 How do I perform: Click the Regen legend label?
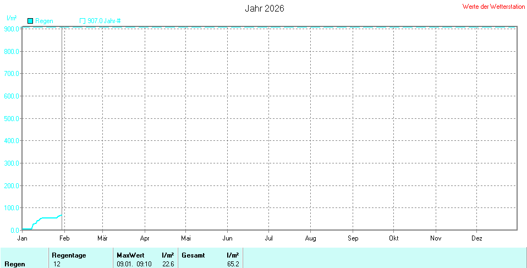point(45,21)
